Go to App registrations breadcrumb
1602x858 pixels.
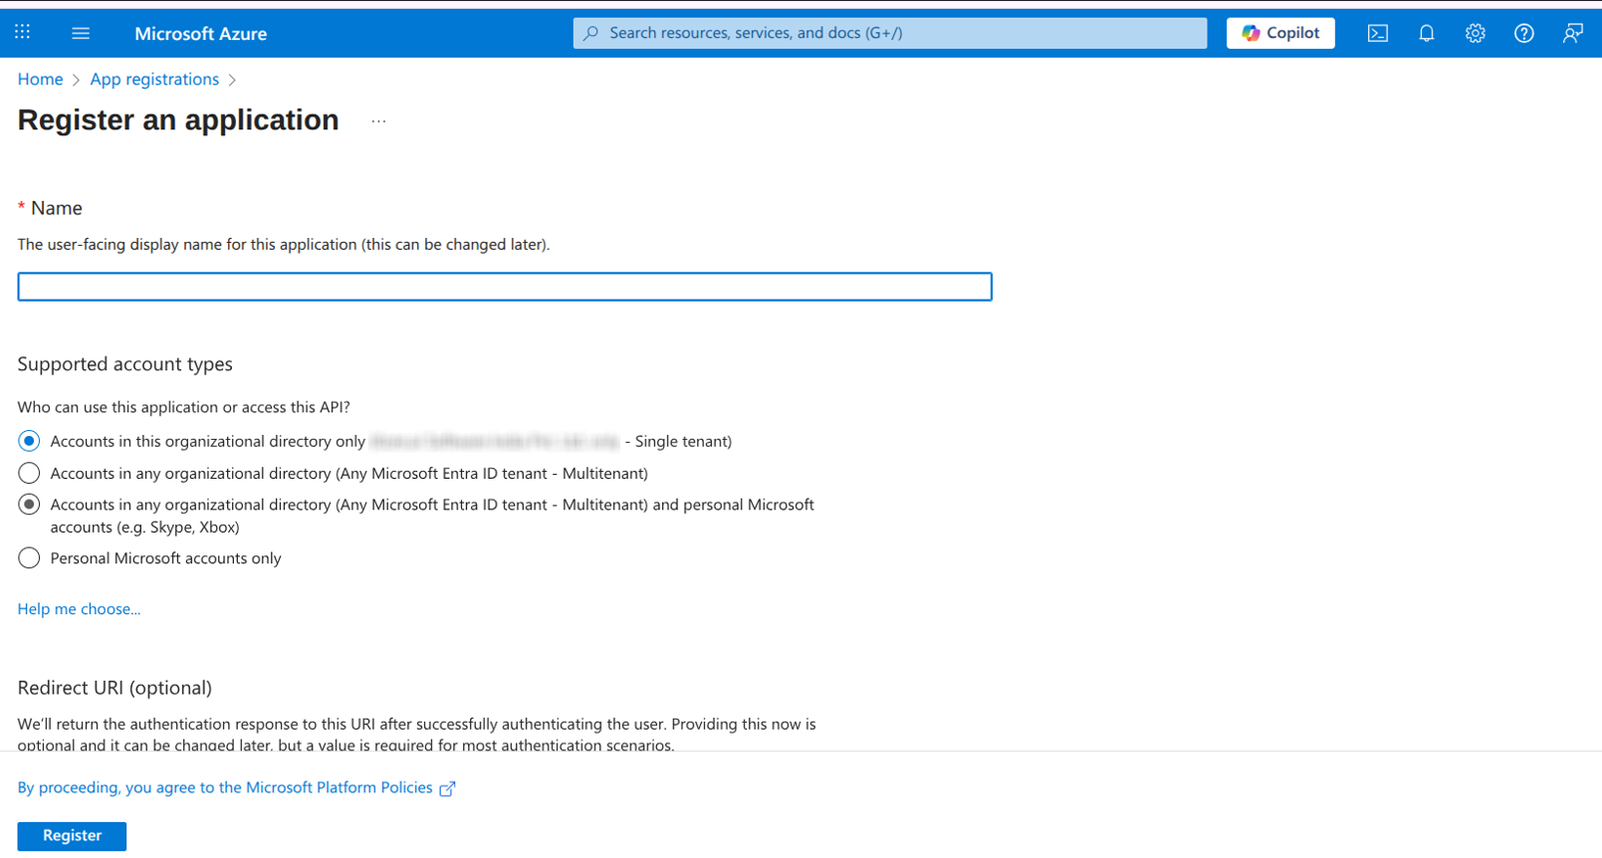tap(154, 79)
